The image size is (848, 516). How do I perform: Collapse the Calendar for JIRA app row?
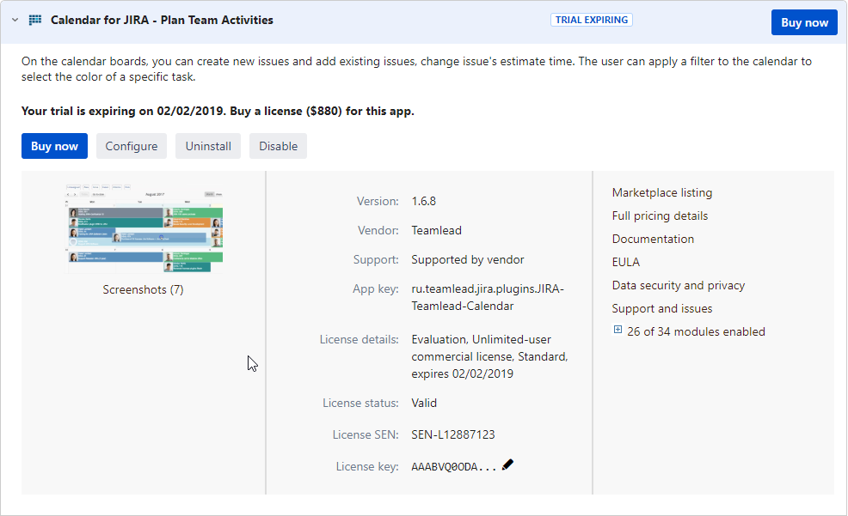tap(15, 20)
